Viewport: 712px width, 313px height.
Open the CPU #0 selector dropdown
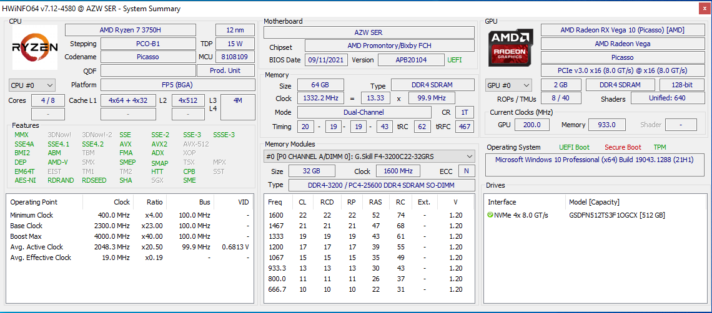click(32, 85)
